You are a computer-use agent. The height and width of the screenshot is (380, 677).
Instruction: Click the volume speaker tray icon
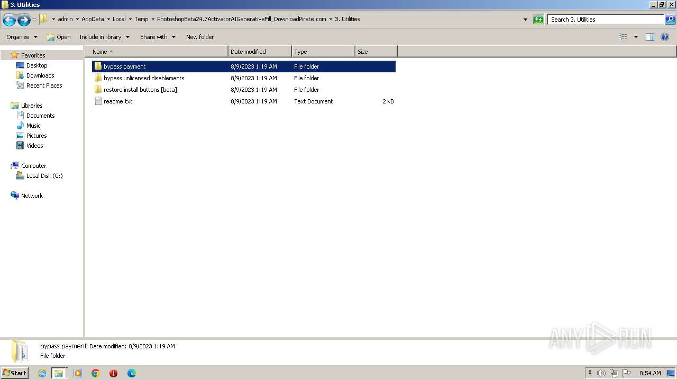pos(601,373)
